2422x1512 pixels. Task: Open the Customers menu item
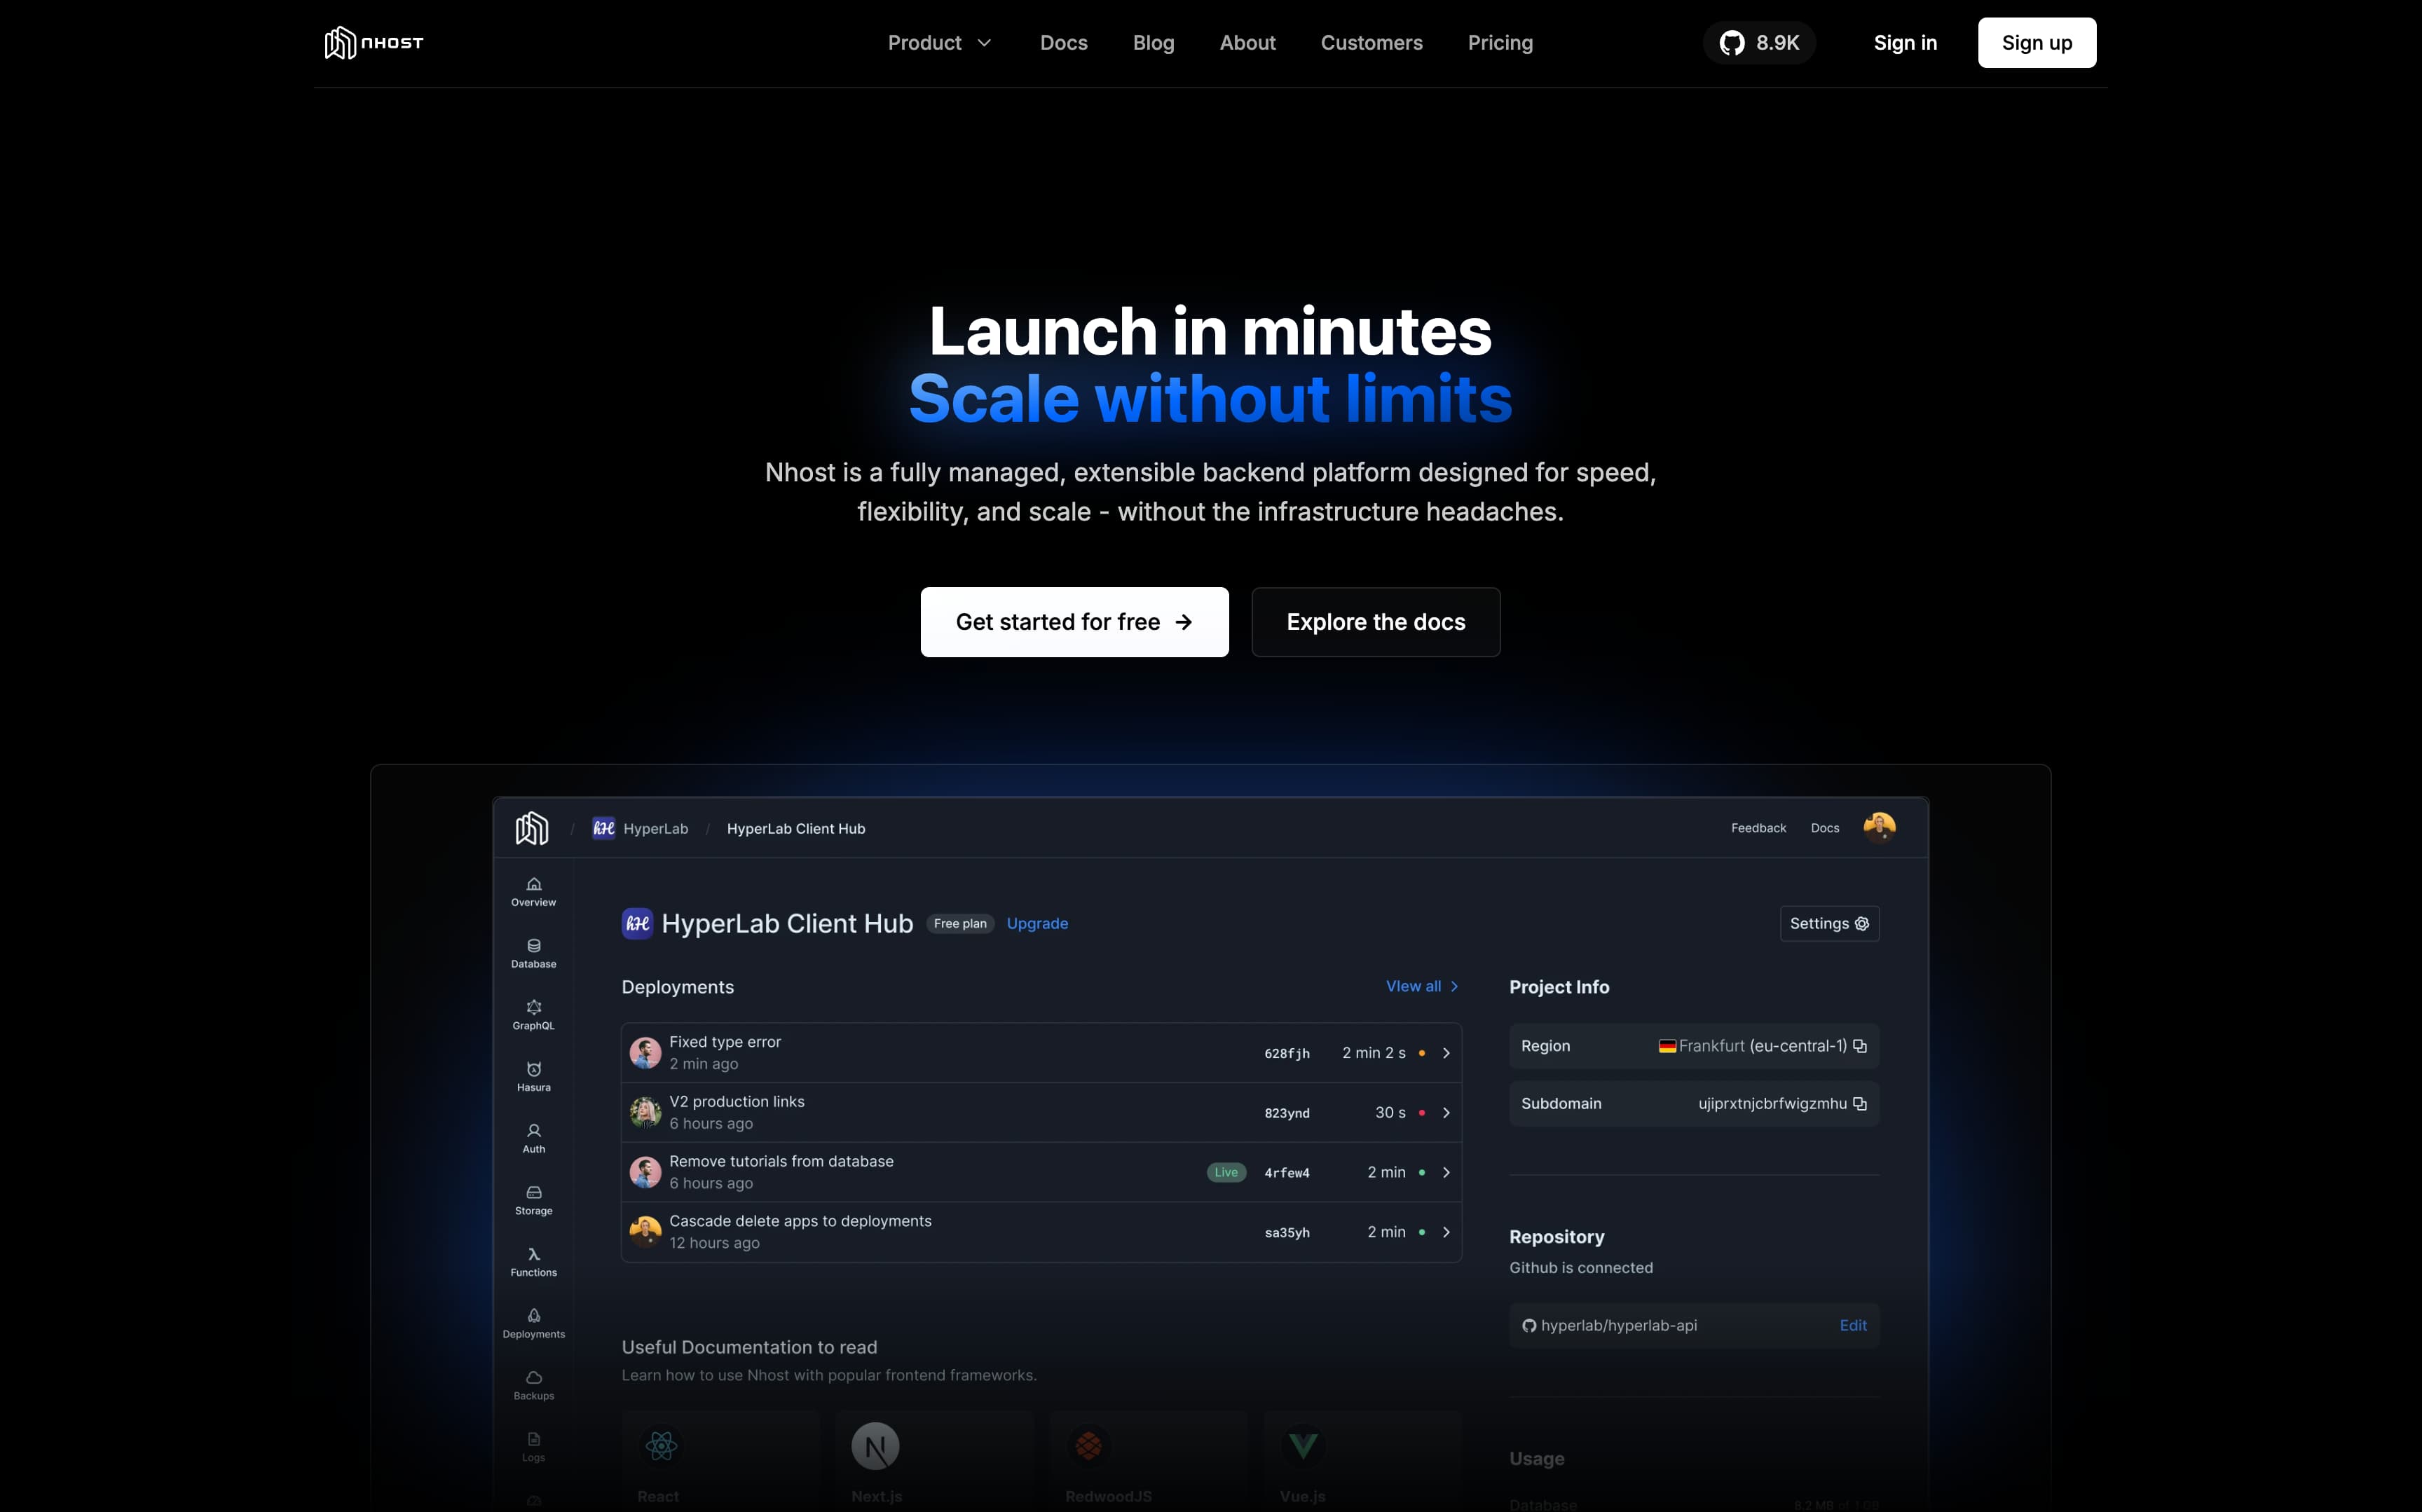pos(1371,43)
